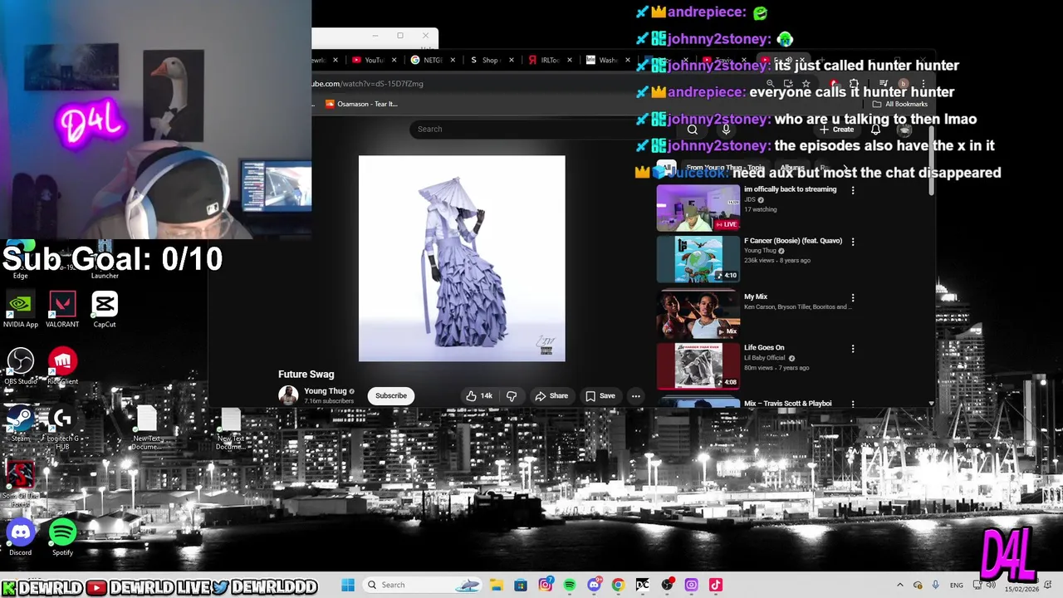Open the Spotify desktop icon

click(x=62, y=537)
